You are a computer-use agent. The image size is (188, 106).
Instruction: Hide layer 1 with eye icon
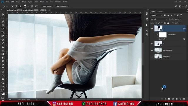(152, 29)
